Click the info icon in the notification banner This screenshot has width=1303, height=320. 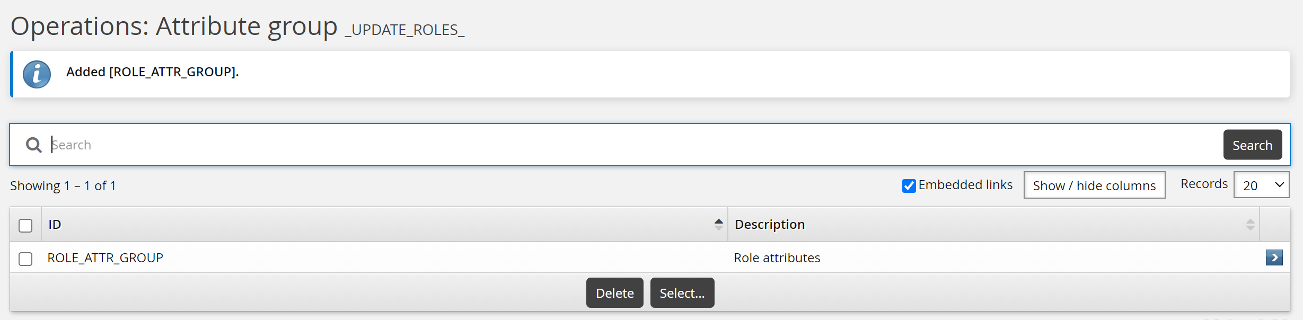click(36, 74)
